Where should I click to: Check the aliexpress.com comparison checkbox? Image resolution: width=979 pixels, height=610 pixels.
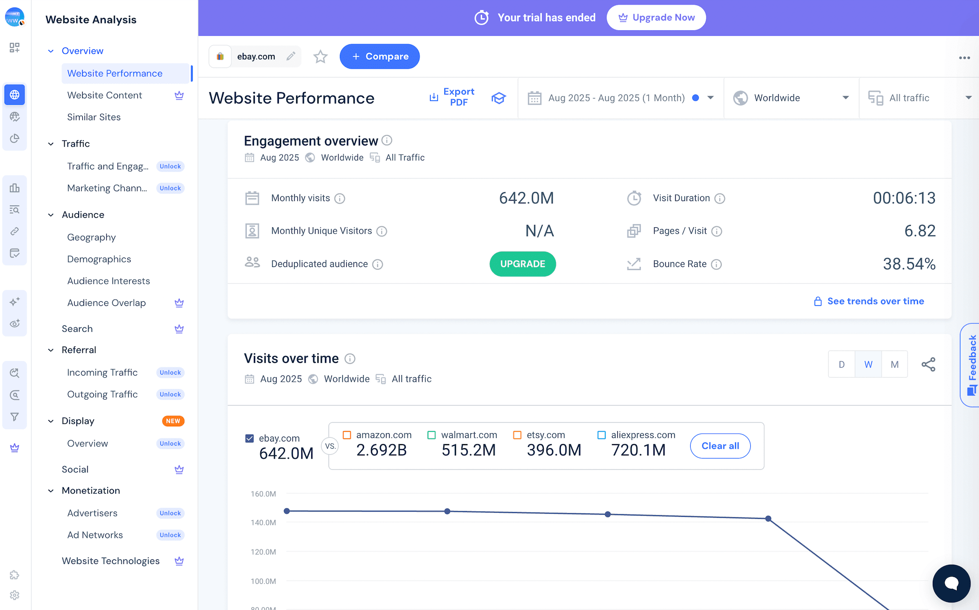pyautogui.click(x=602, y=435)
